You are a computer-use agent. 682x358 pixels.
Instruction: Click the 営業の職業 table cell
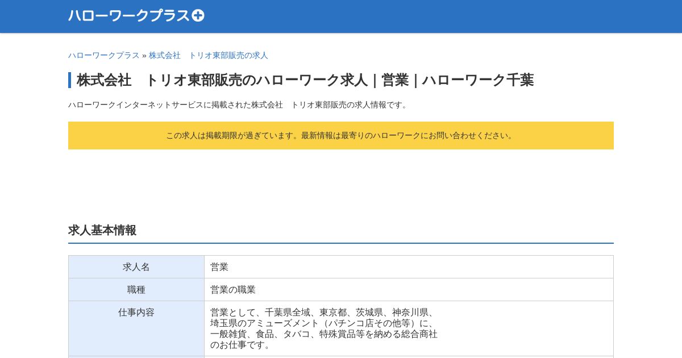[x=409, y=290]
